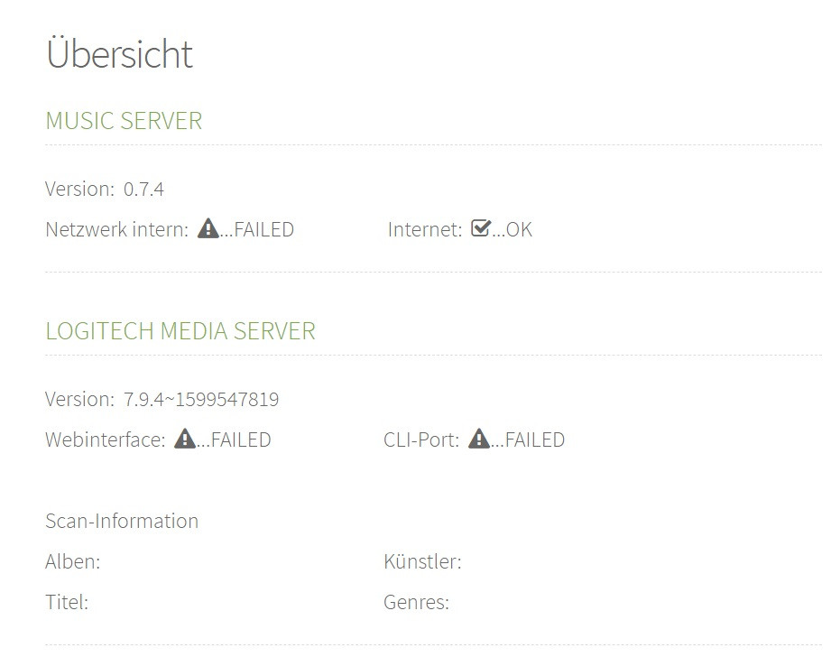Viewport: 831px width, 657px height.
Task: Click the Music Server version number 0.7.4
Action: click(x=143, y=190)
